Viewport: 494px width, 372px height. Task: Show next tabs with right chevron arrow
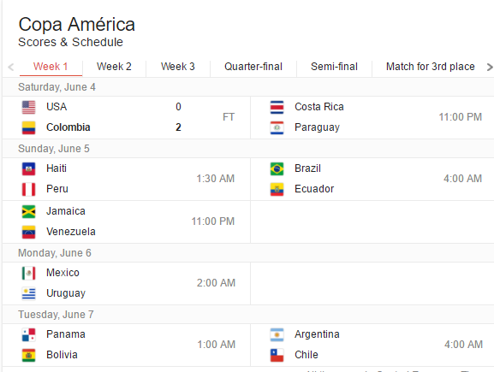coord(489,67)
